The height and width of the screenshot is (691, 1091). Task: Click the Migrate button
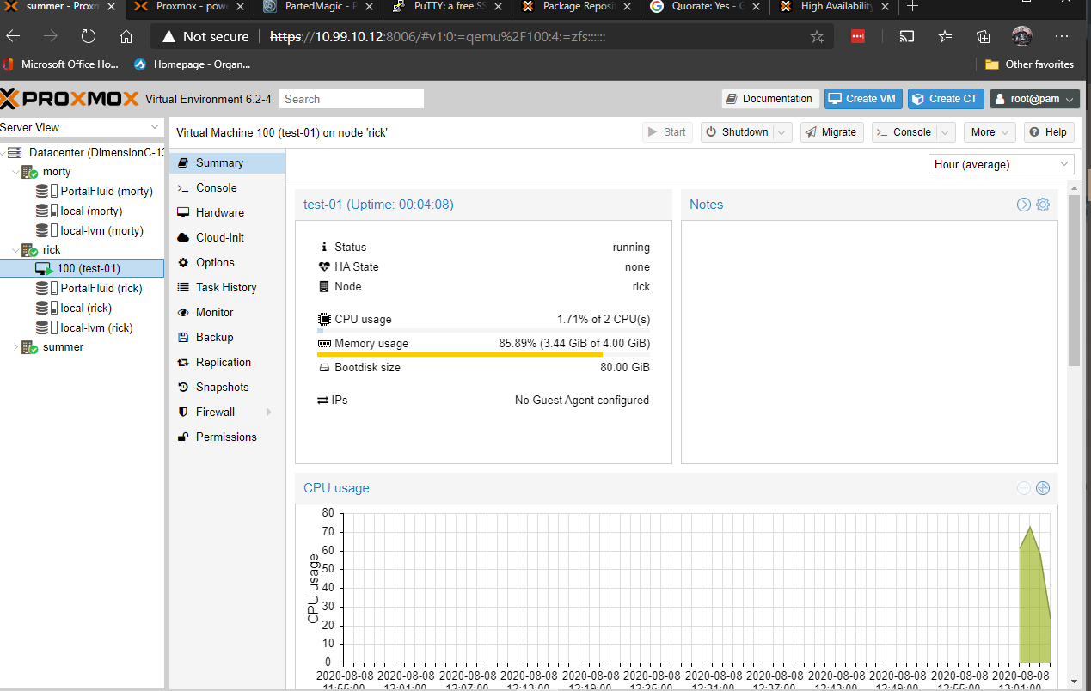point(832,132)
